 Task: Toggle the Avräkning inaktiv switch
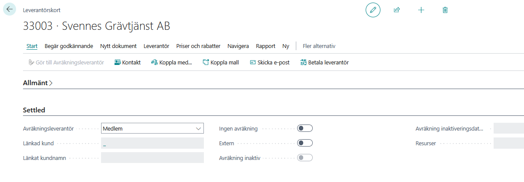click(305, 158)
